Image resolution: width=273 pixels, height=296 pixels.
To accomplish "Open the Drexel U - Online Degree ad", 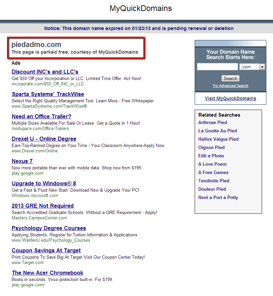I will [44, 139].
